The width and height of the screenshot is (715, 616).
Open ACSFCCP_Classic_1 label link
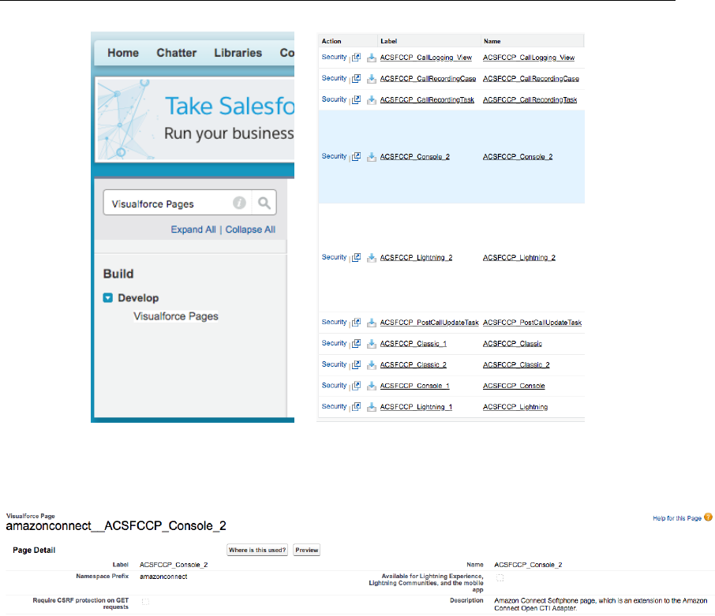(x=413, y=343)
